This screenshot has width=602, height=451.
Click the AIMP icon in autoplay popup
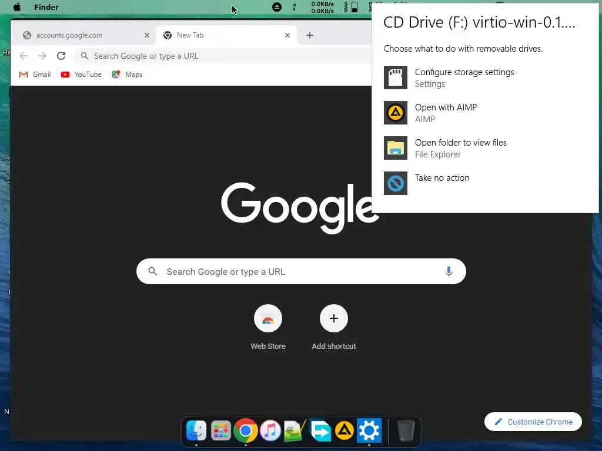[396, 113]
